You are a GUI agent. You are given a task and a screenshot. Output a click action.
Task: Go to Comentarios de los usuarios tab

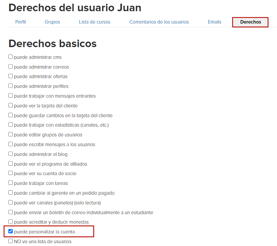(x=159, y=22)
